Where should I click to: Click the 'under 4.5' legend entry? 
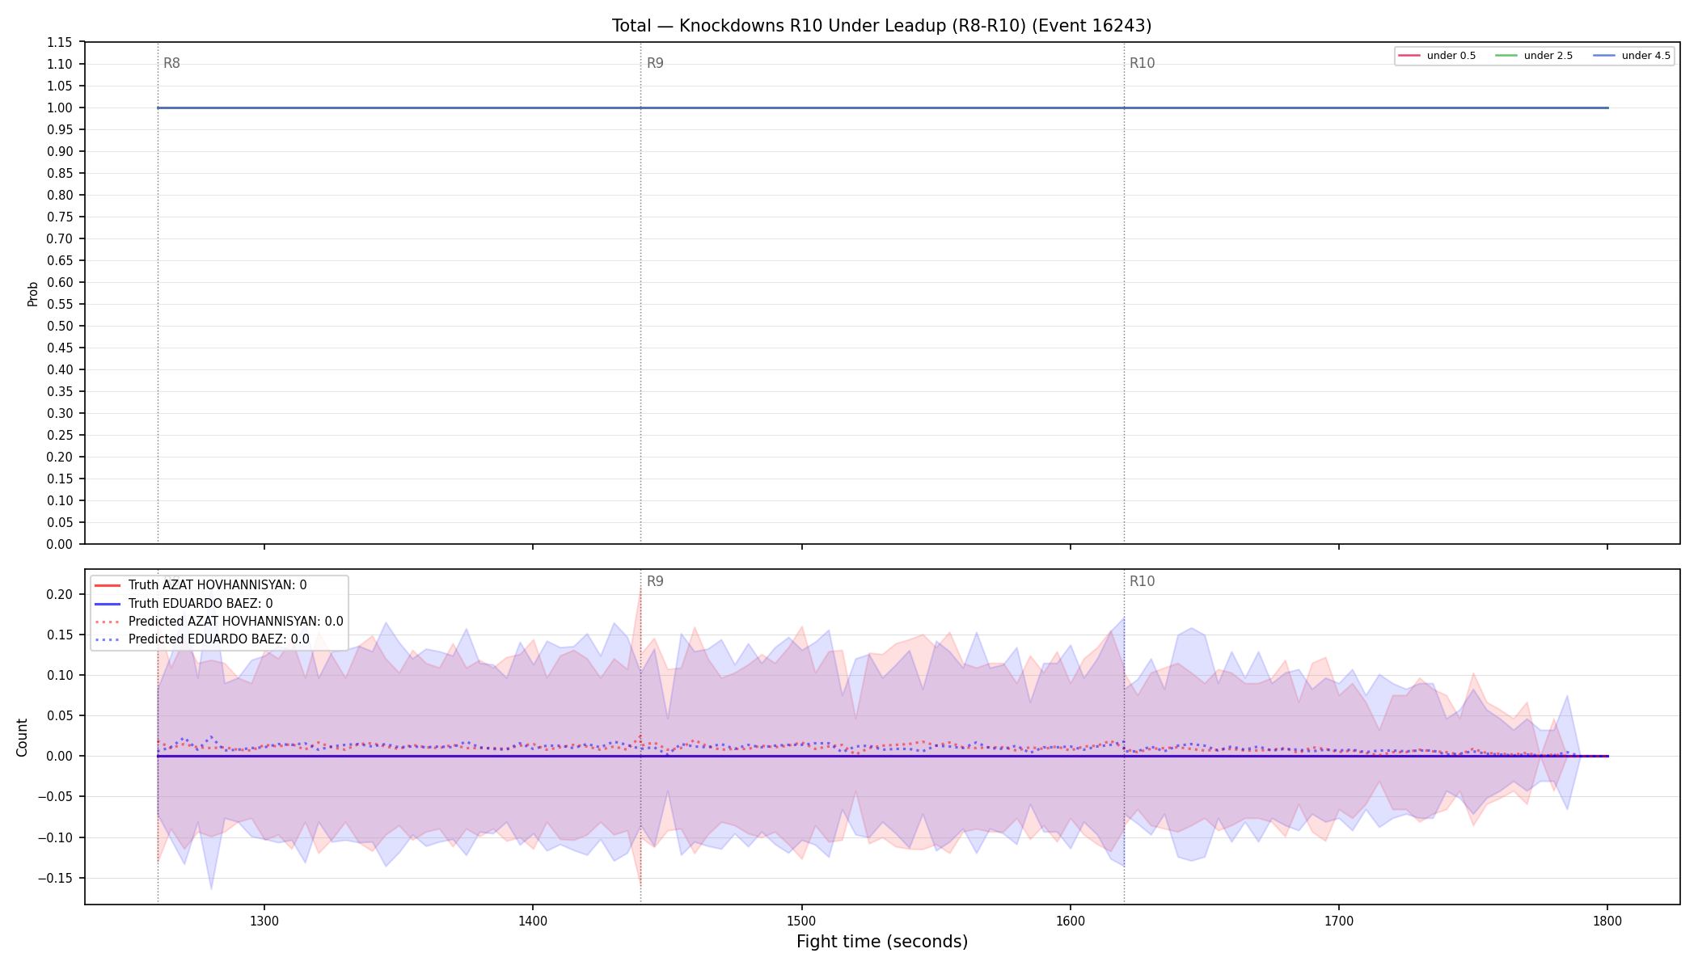pos(1632,56)
